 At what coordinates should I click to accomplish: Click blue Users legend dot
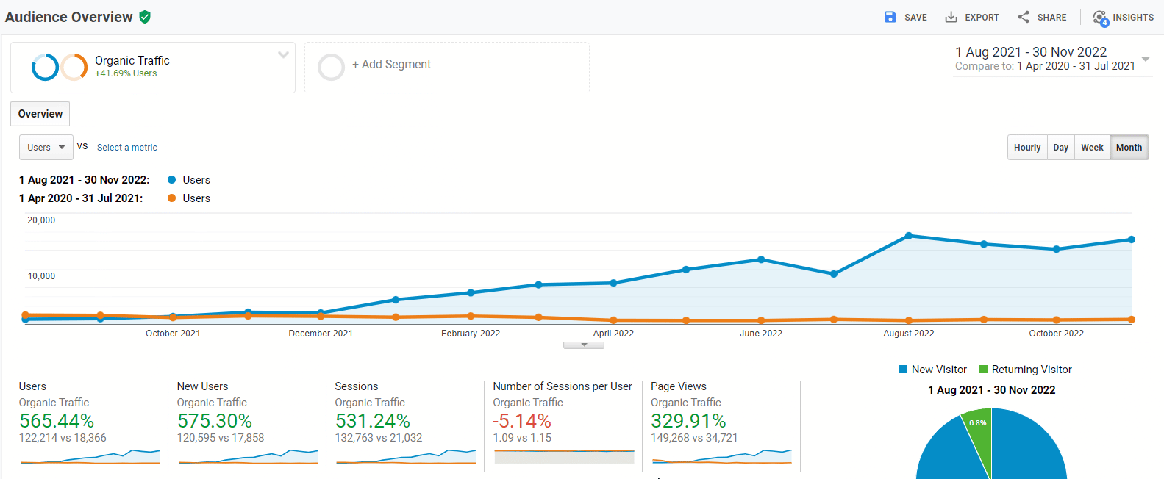(171, 179)
